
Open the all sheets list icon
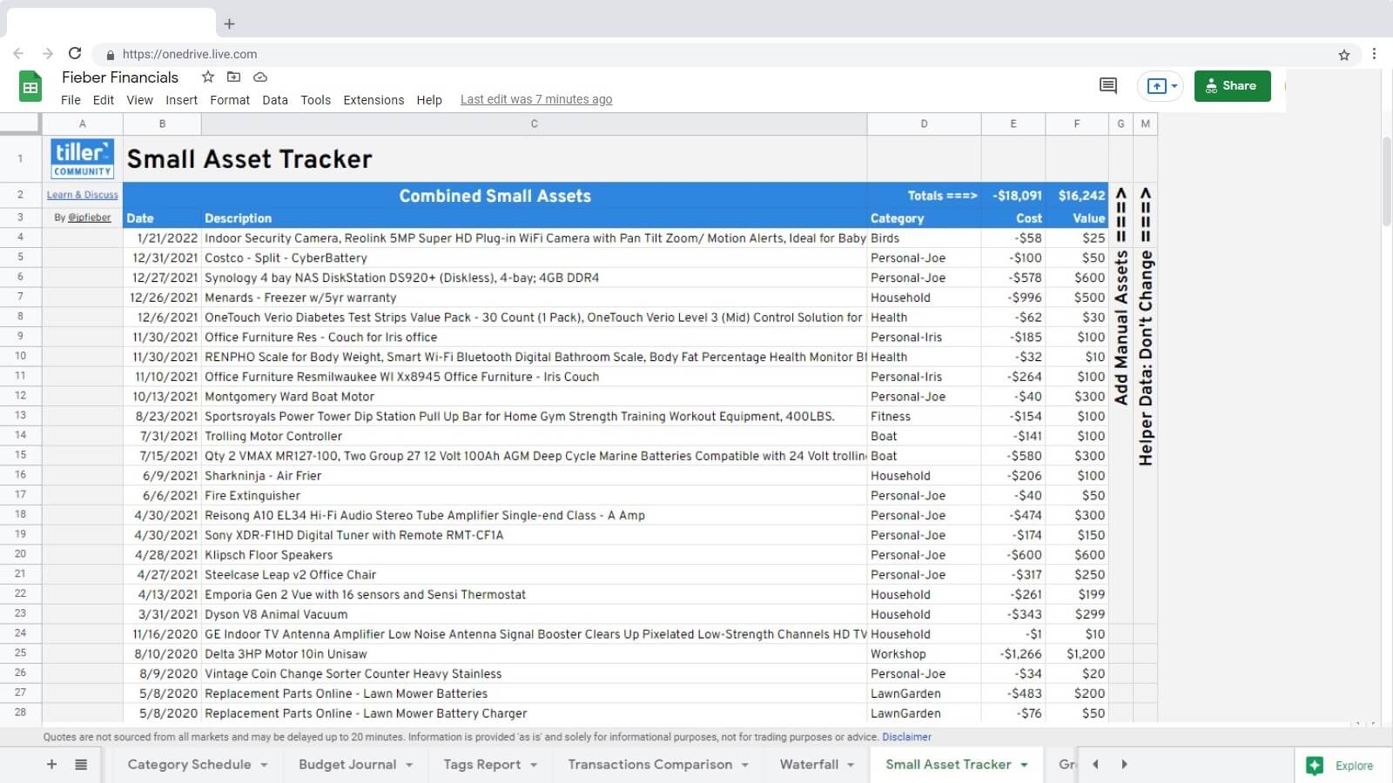pos(81,764)
